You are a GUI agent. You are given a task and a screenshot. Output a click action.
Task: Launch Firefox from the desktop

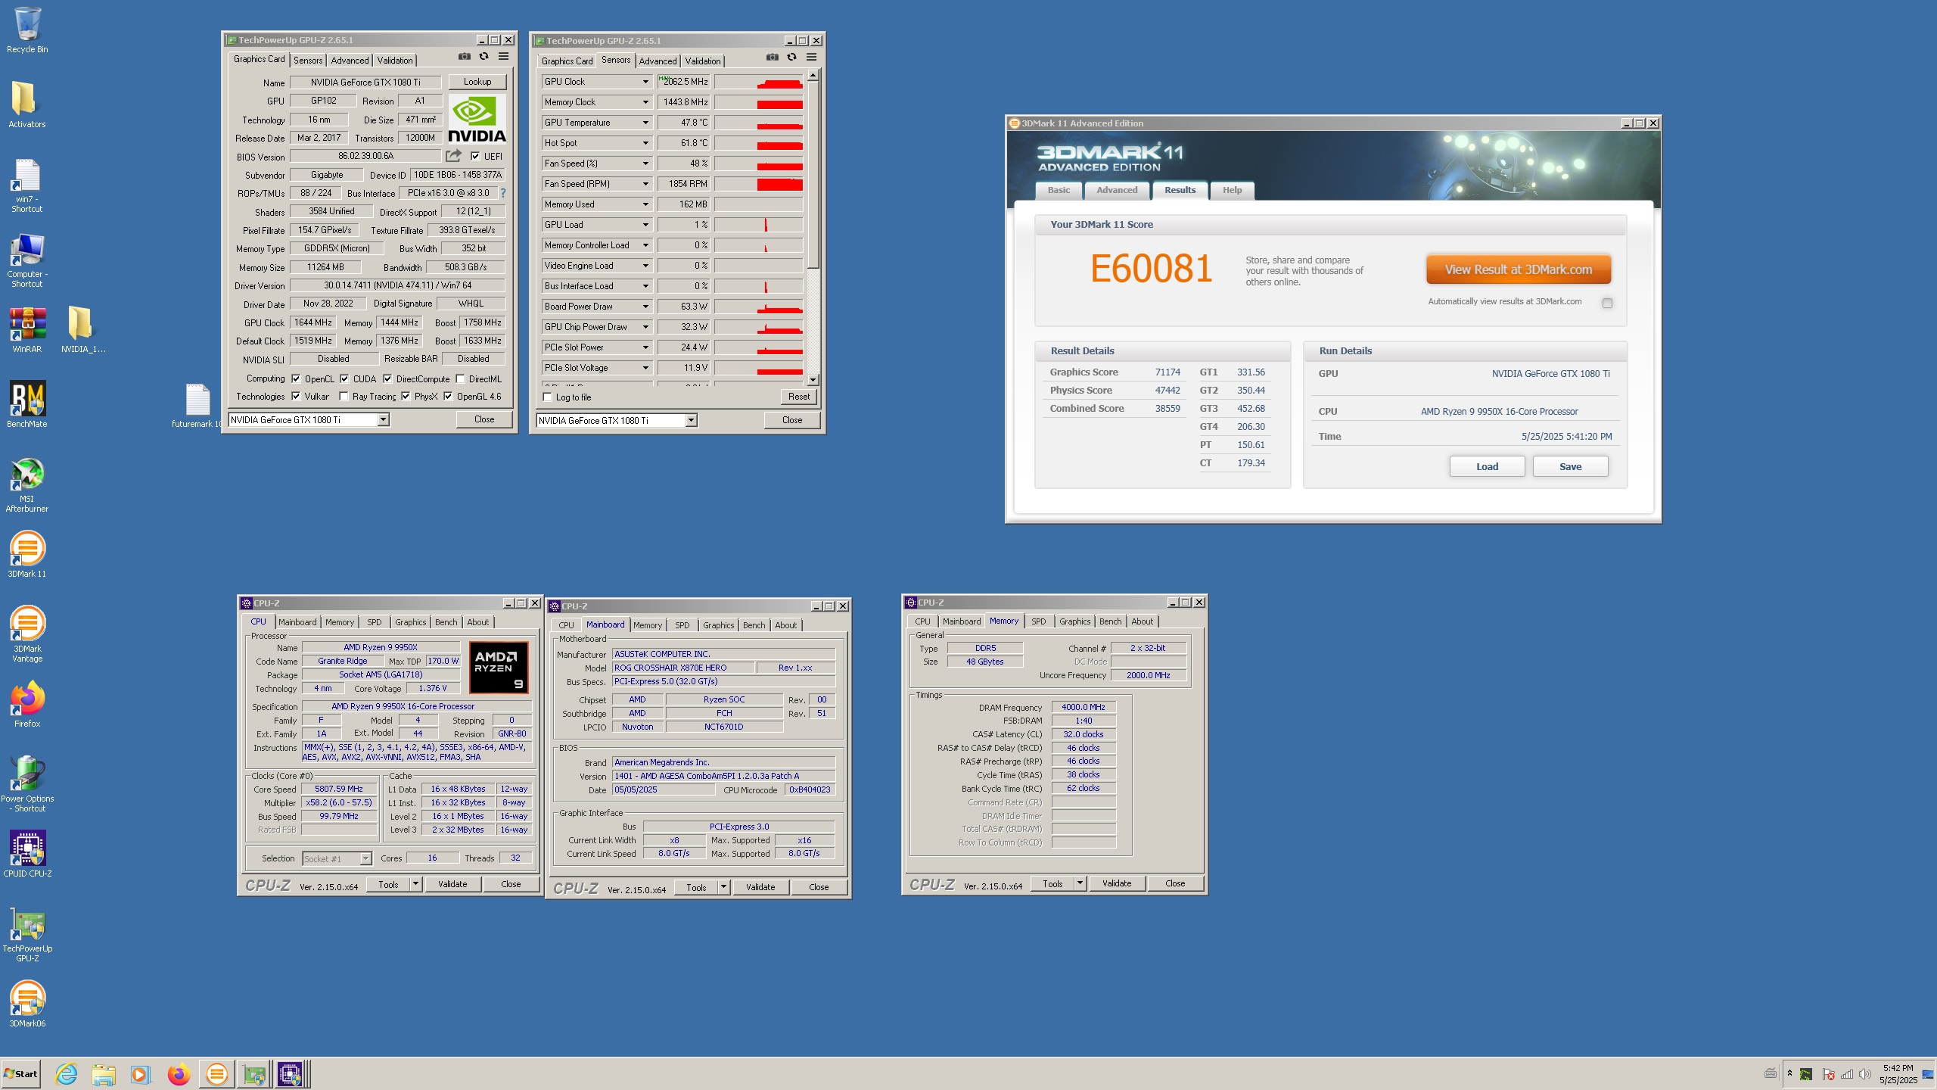(27, 704)
